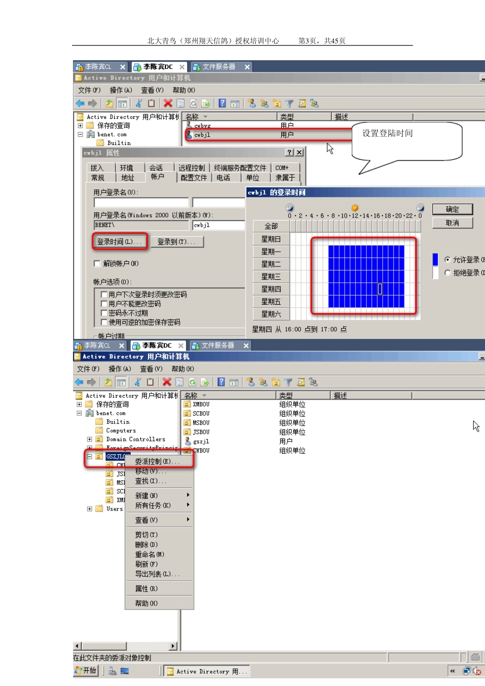Click New group icon in upper toolbar

point(264,103)
